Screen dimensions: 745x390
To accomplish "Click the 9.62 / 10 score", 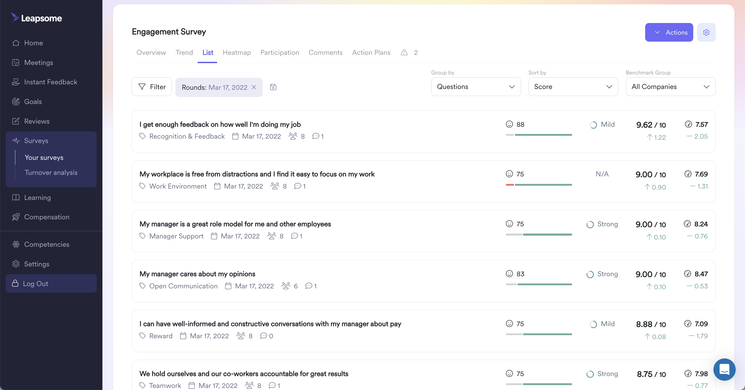I will point(651,125).
